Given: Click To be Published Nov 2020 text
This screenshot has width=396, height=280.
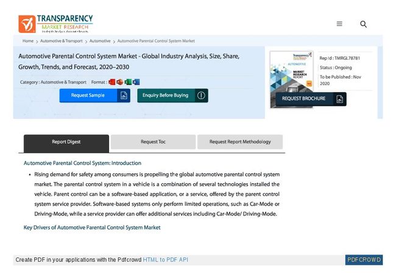Looking at the screenshot, I should coord(341,80).
